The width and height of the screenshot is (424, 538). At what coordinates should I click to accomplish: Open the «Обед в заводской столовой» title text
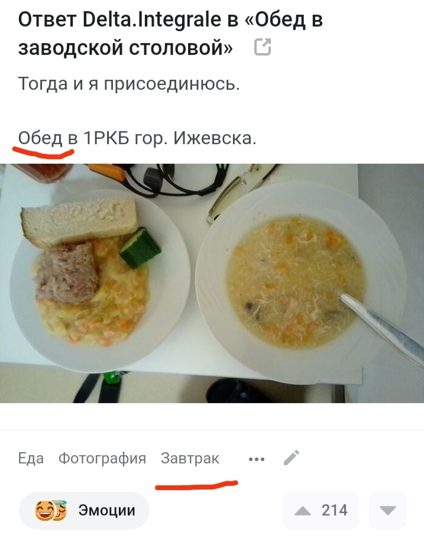(170, 33)
